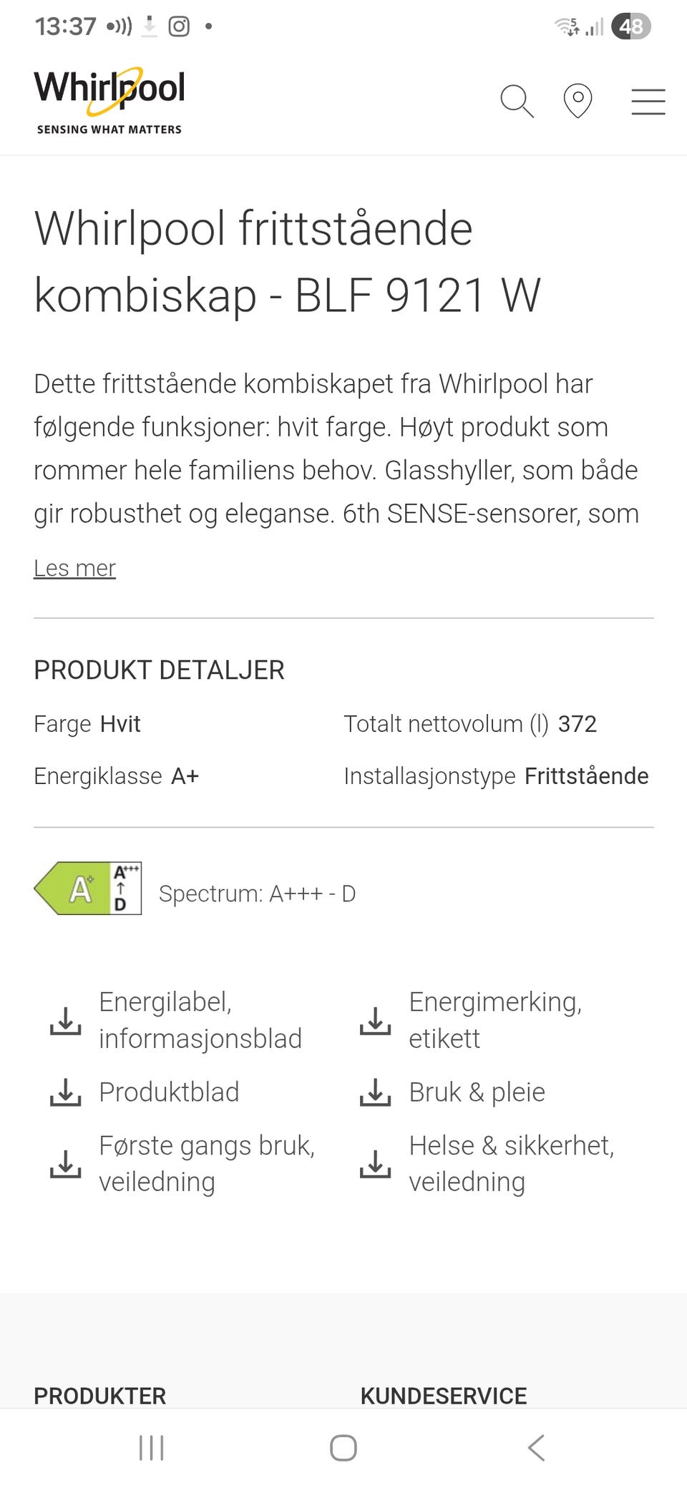Open Energilabel, informasjonsblad document link
Viewport: 687px width, 1488px height.
[200, 1020]
